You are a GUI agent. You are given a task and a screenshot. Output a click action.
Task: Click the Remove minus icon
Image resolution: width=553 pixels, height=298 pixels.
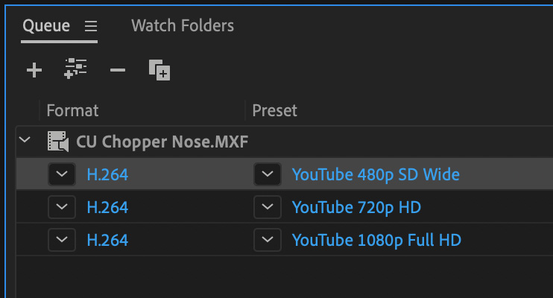118,70
